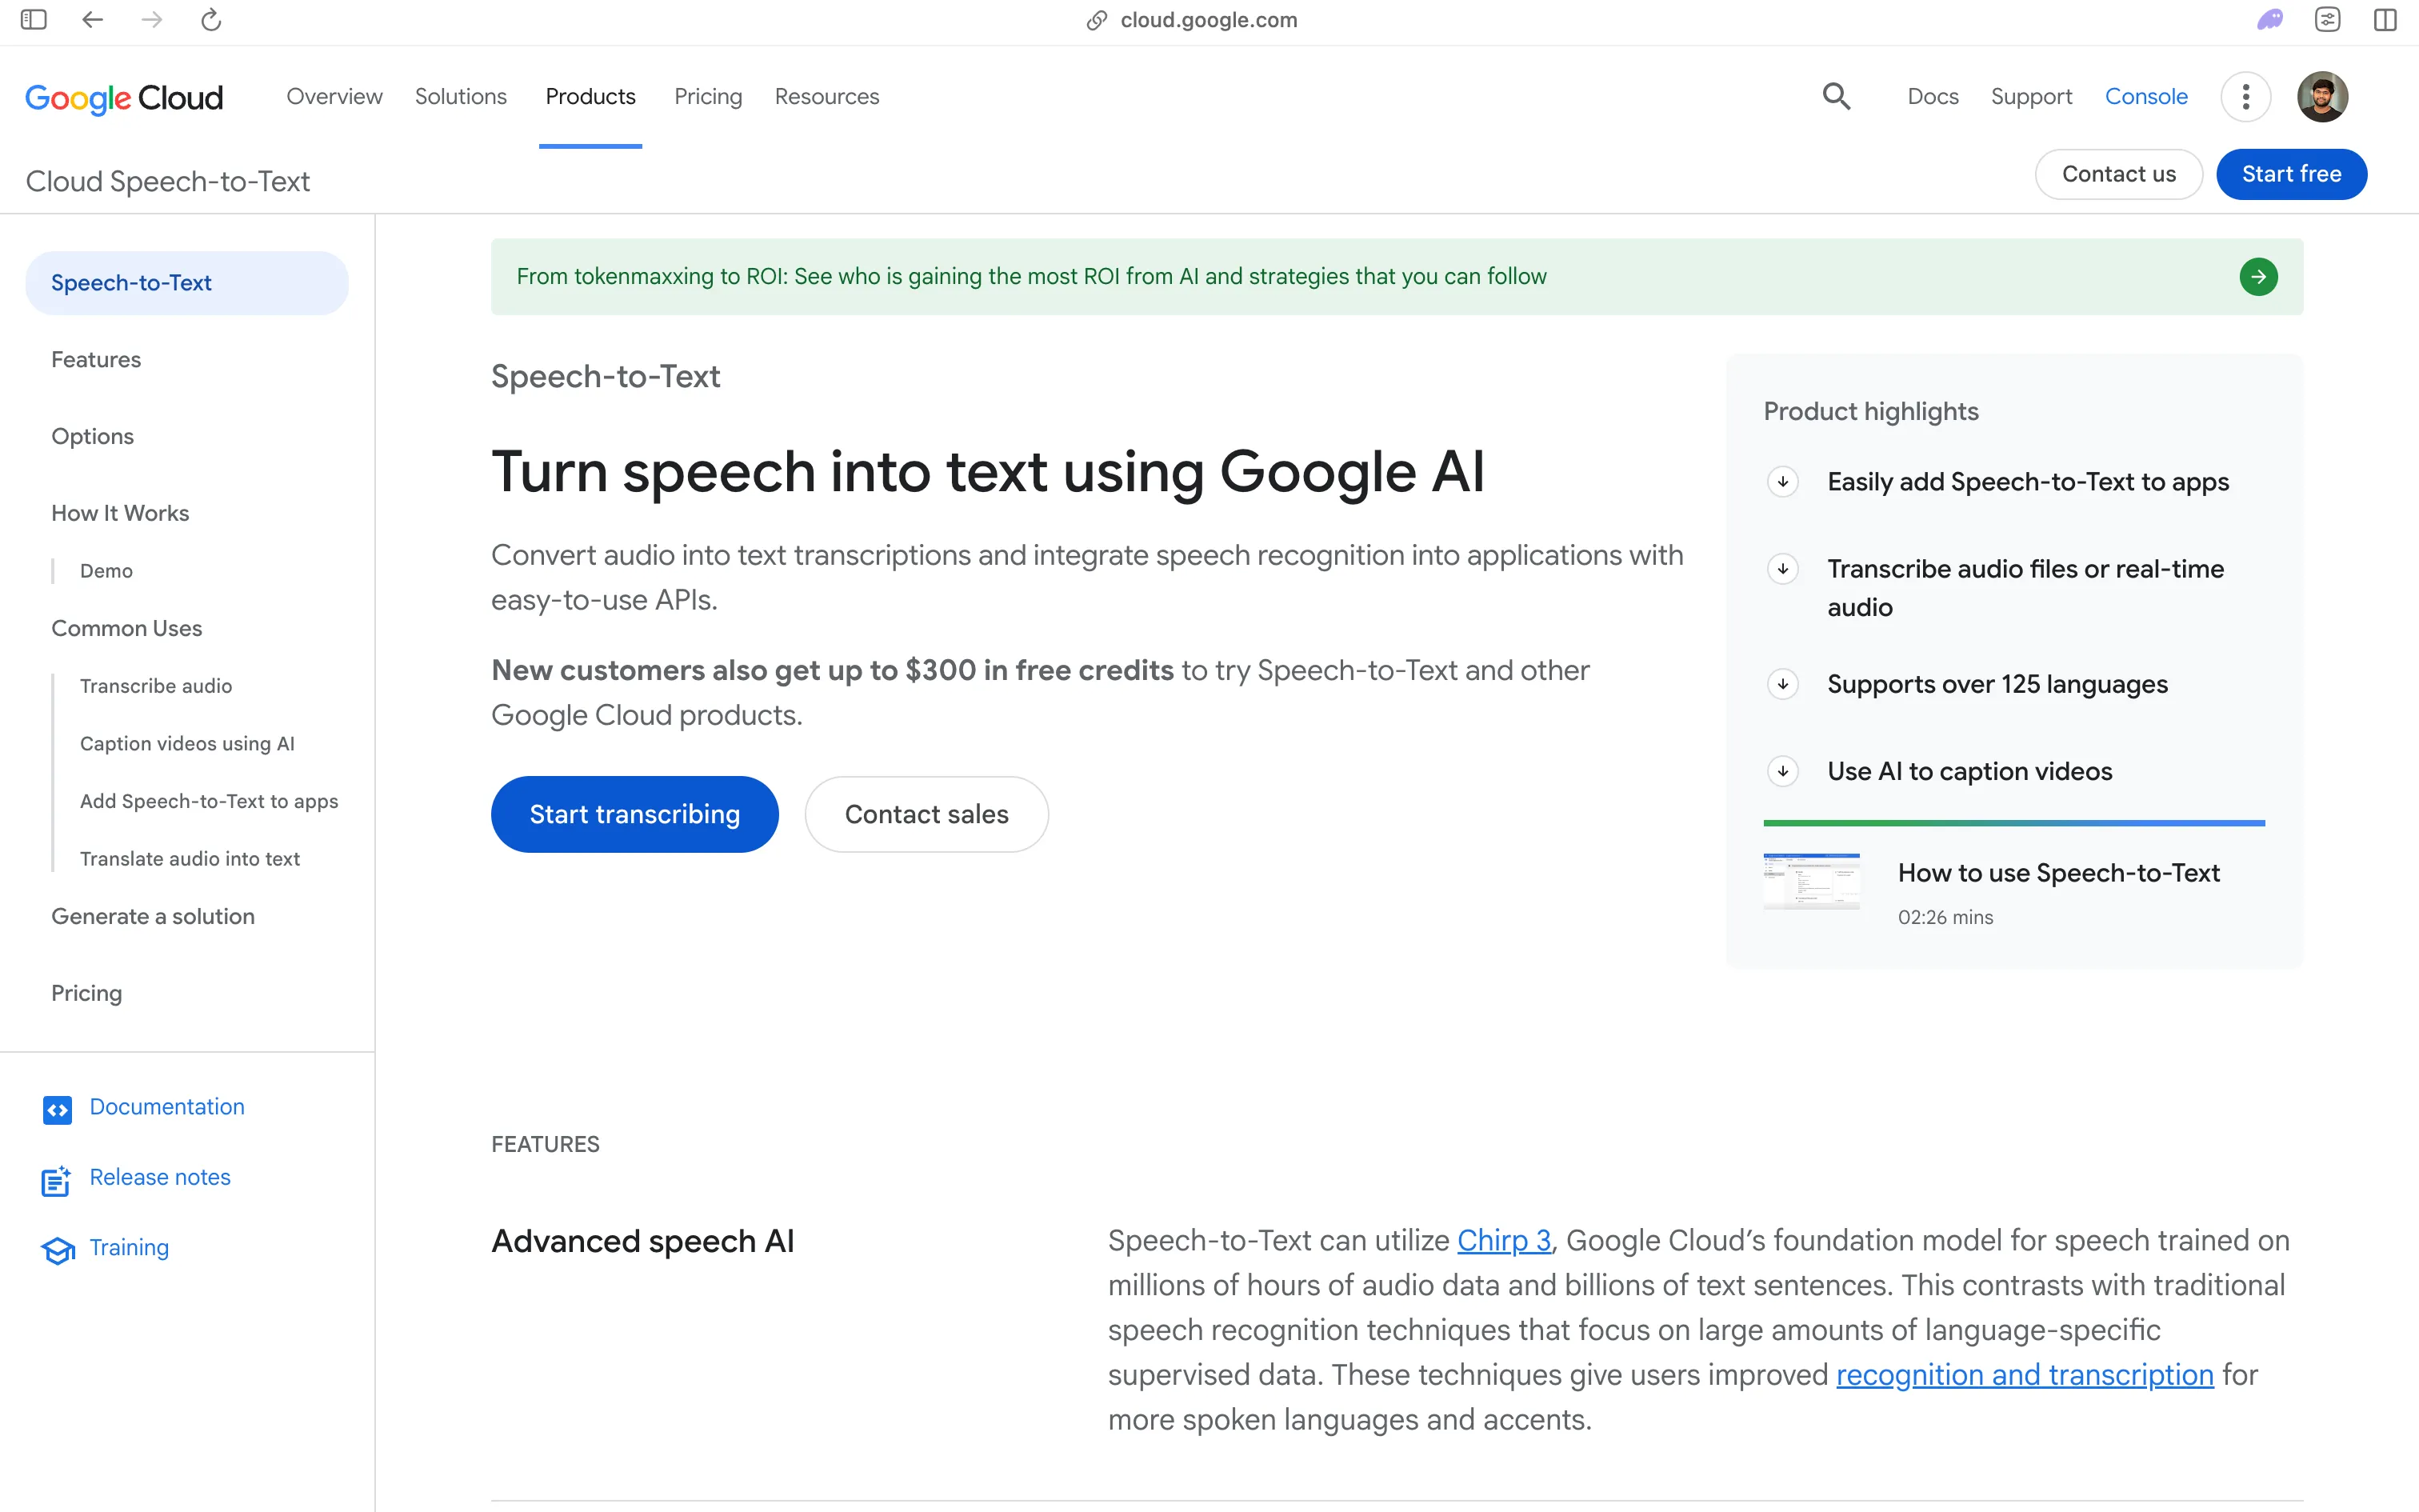Jump to How It Works in sidebar
The image size is (2419, 1512).
(120, 513)
